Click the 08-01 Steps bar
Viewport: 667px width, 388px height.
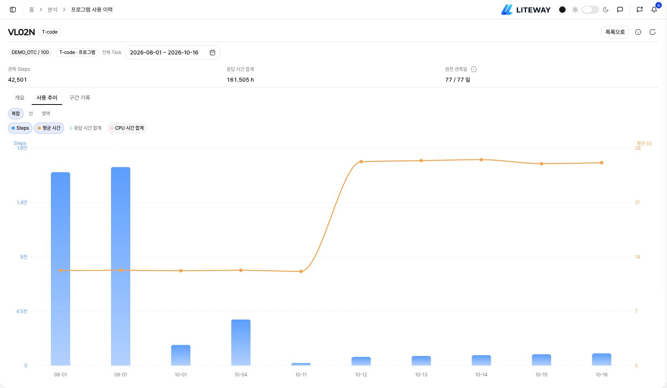tap(61, 269)
